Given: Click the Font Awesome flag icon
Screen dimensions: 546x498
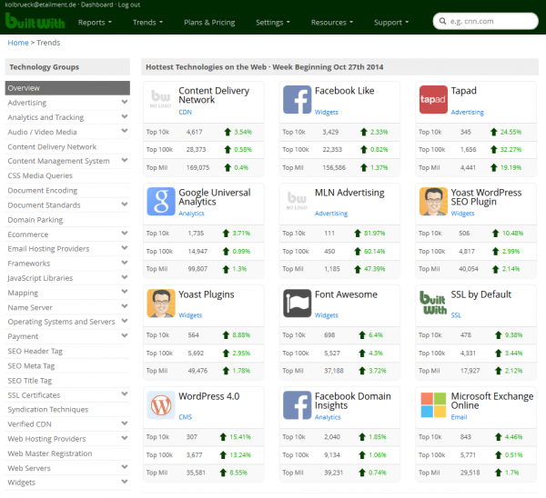Looking at the screenshot, I should pyautogui.click(x=297, y=304).
